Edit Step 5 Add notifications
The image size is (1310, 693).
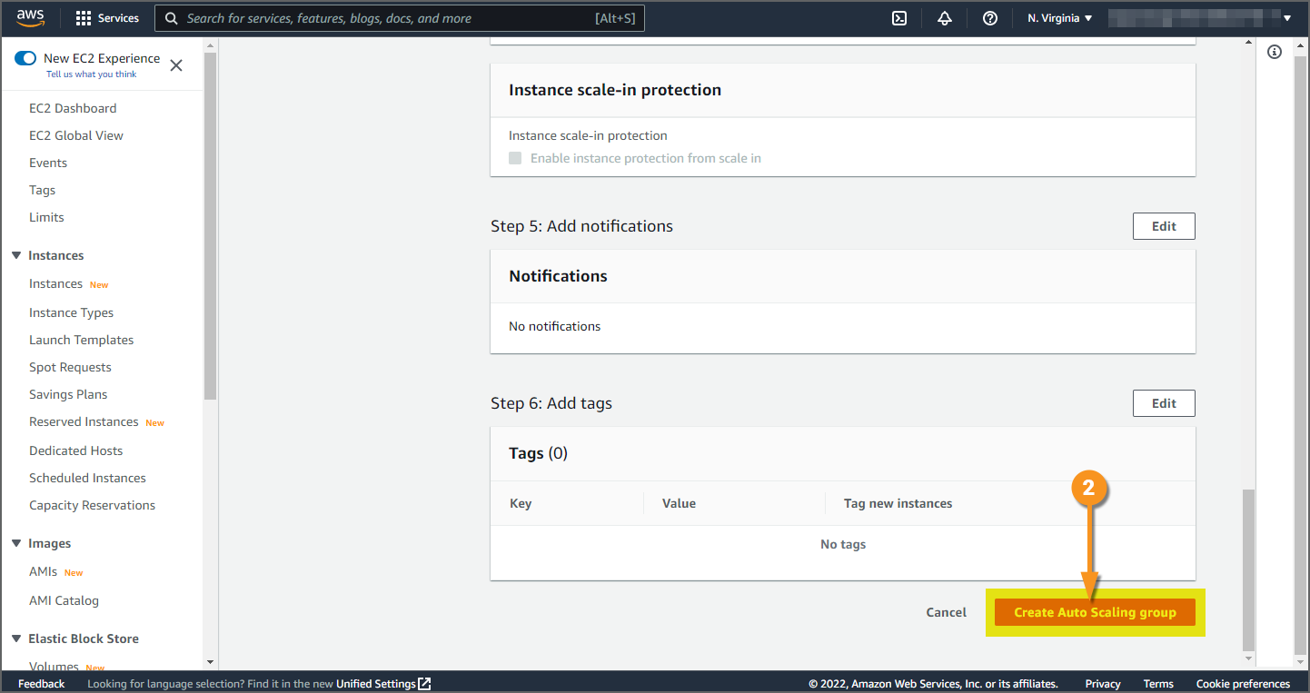pyautogui.click(x=1163, y=226)
